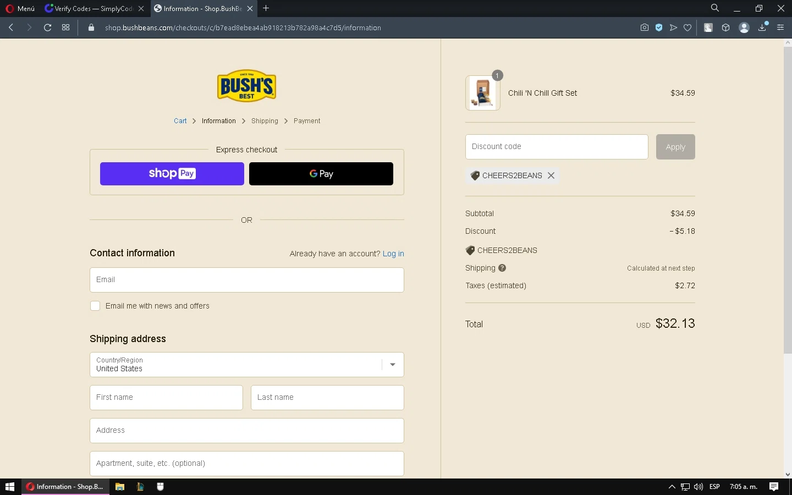Click scrollbar down arrow
Viewport: 792px width, 495px height.
[788, 474]
